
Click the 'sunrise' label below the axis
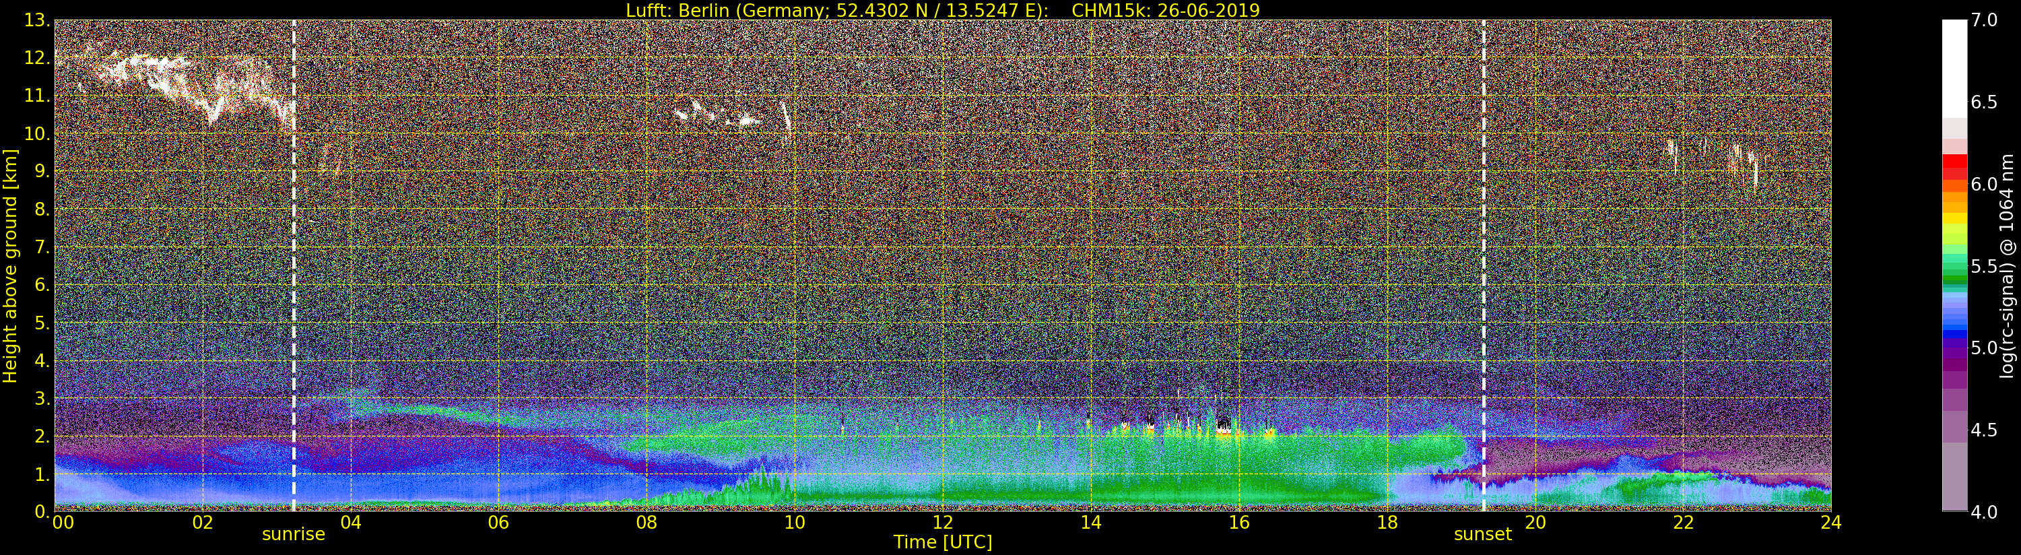[294, 534]
